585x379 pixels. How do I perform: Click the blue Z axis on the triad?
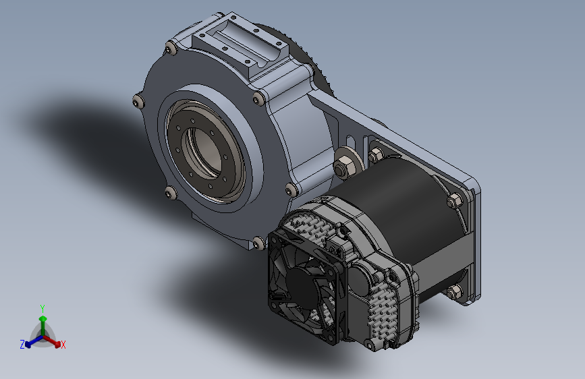pos(30,342)
